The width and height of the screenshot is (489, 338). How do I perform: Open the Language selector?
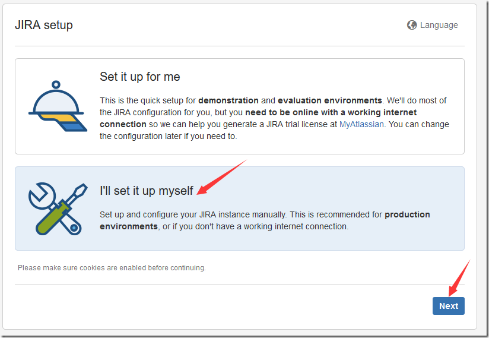[x=433, y=25]
